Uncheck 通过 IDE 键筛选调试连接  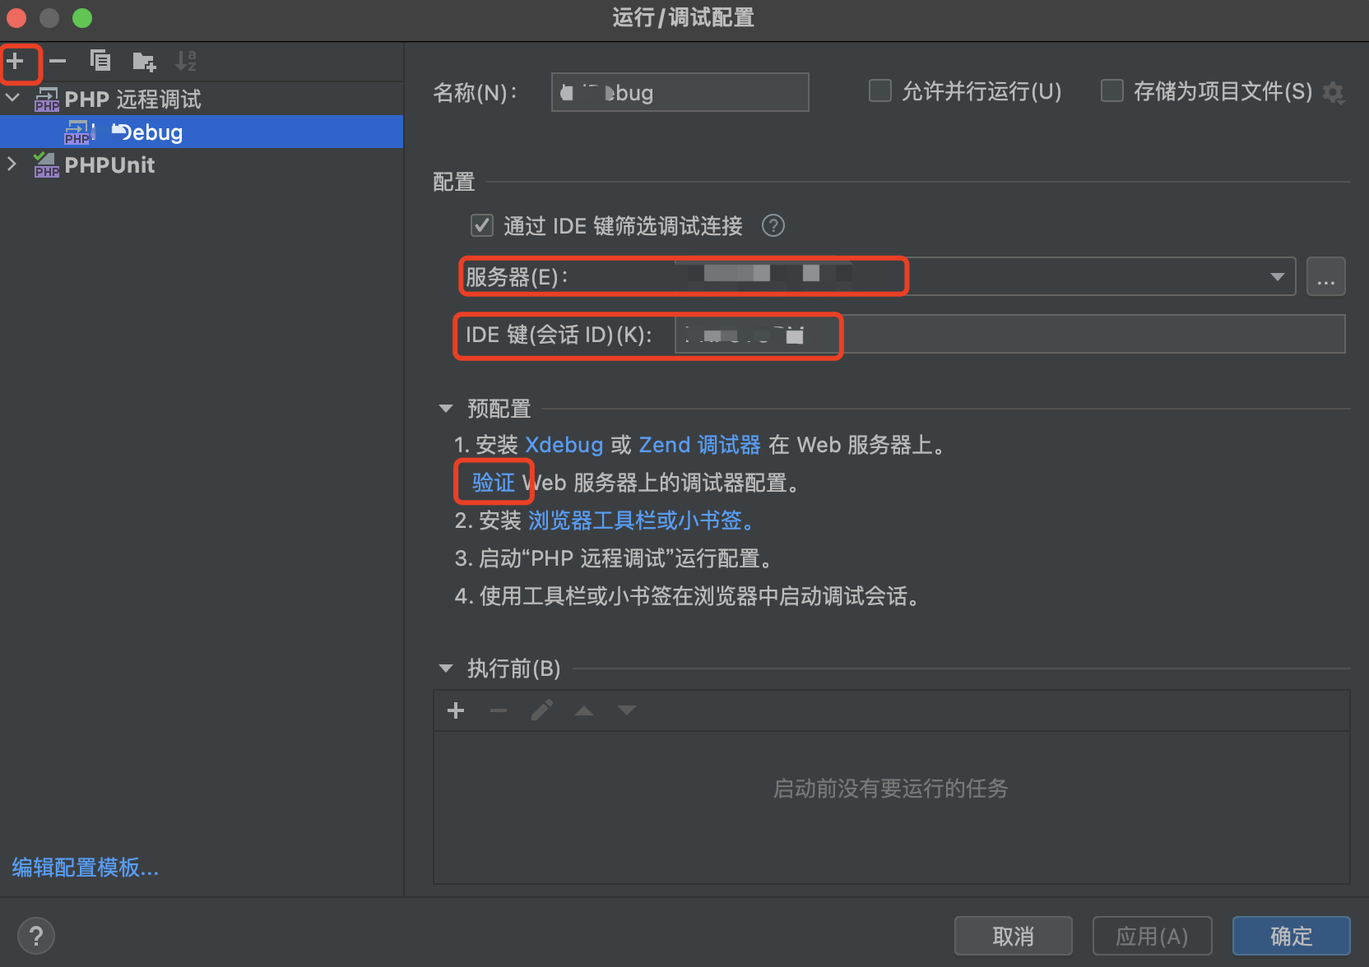coord(482,225)
